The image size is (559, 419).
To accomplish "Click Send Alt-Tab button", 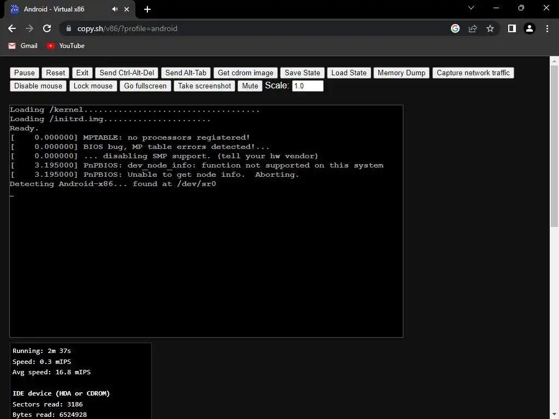I will [186, 73].
